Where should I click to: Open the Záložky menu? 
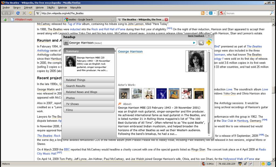point(51,8)
